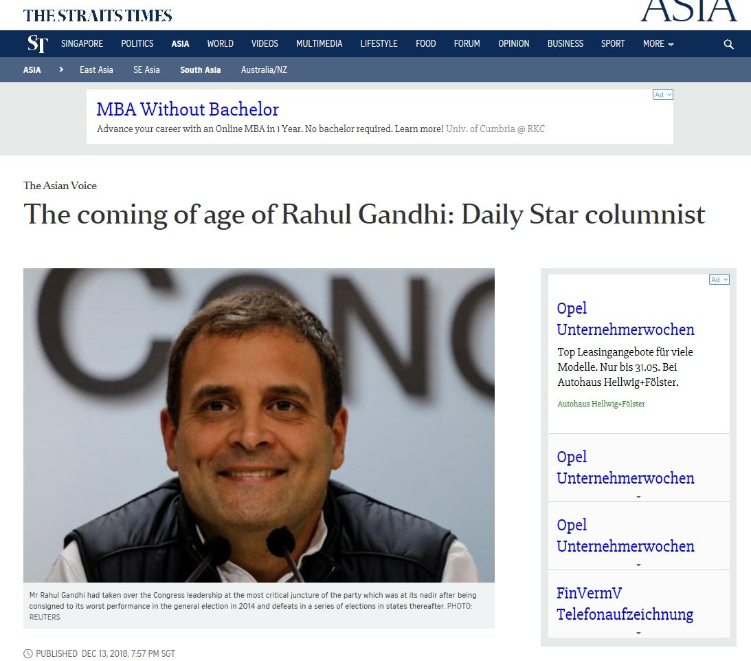Click the ST logo icon in navbar

point(37,43)
